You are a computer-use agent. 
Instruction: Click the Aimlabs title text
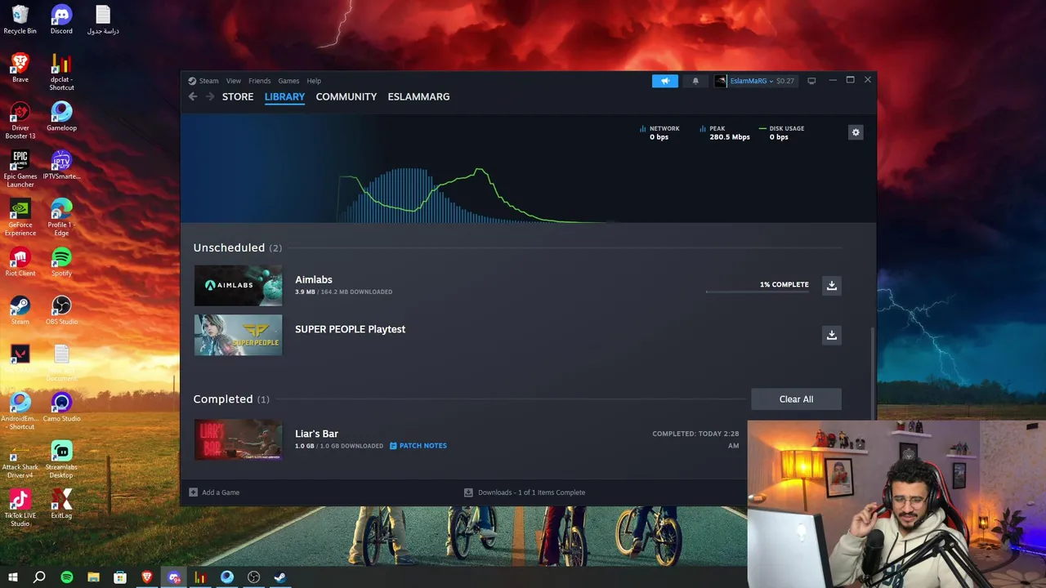314,279
